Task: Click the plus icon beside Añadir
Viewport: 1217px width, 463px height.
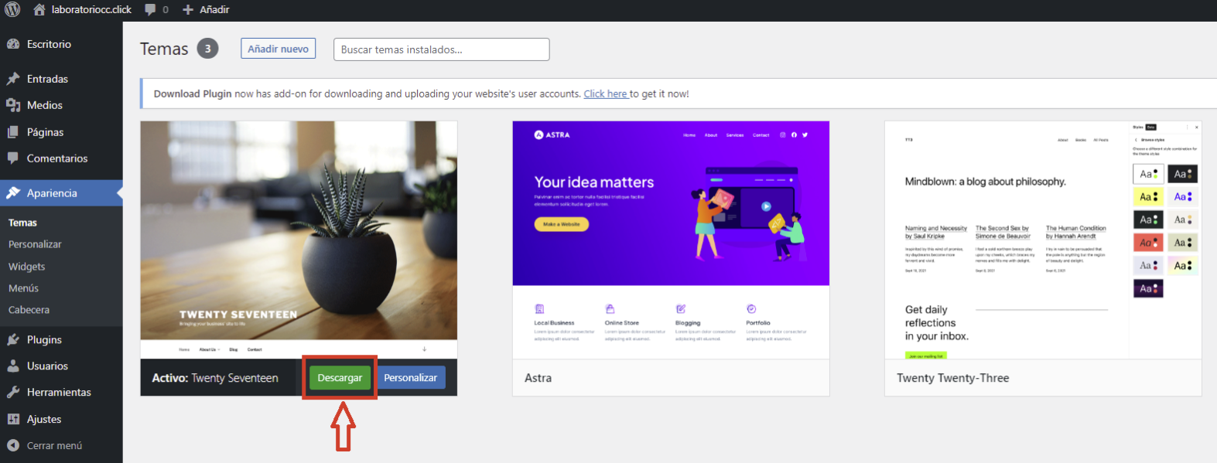Action: tap(188, 9)
